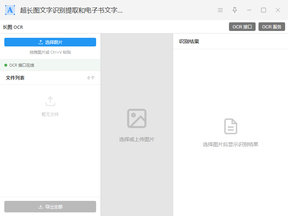Open the OCR 服务 settings
Viewport: 288px width, 216px height.
pos(272,27)
